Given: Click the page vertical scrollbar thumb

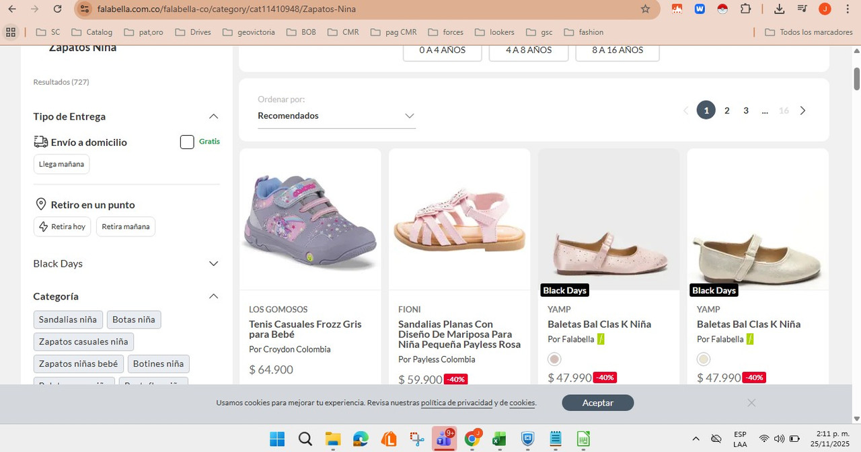Looking at the screenshot, I should point(857,79).
